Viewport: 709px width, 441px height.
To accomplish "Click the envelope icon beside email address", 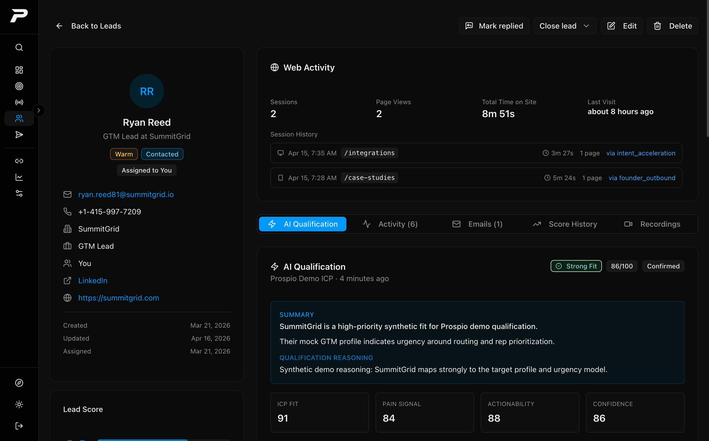I will pyautogui.click(x=67, y=194).
